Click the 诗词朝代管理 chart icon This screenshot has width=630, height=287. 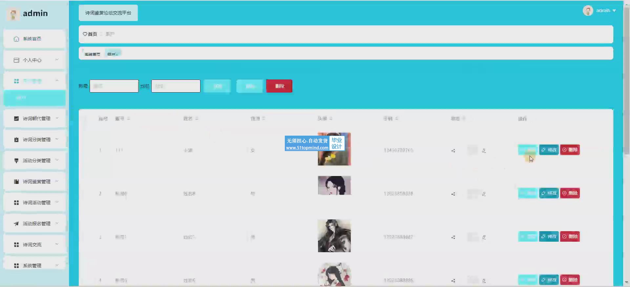tap(16, 118)
